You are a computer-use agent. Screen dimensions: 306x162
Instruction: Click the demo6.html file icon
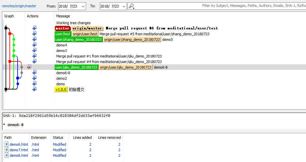click(7, 144)
